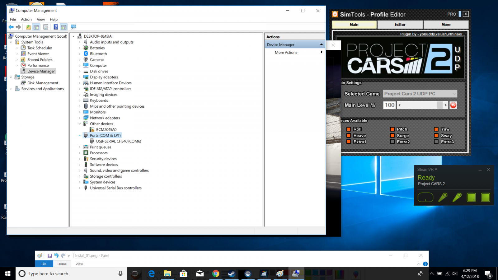Open Google Chrome from the taskbar
Screen dimensions: 498x280
[x=216, y=273]
